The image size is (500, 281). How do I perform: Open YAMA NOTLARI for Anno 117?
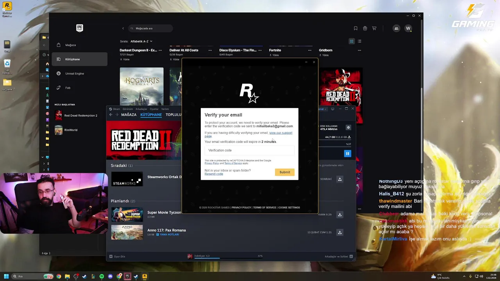[168, 235]
